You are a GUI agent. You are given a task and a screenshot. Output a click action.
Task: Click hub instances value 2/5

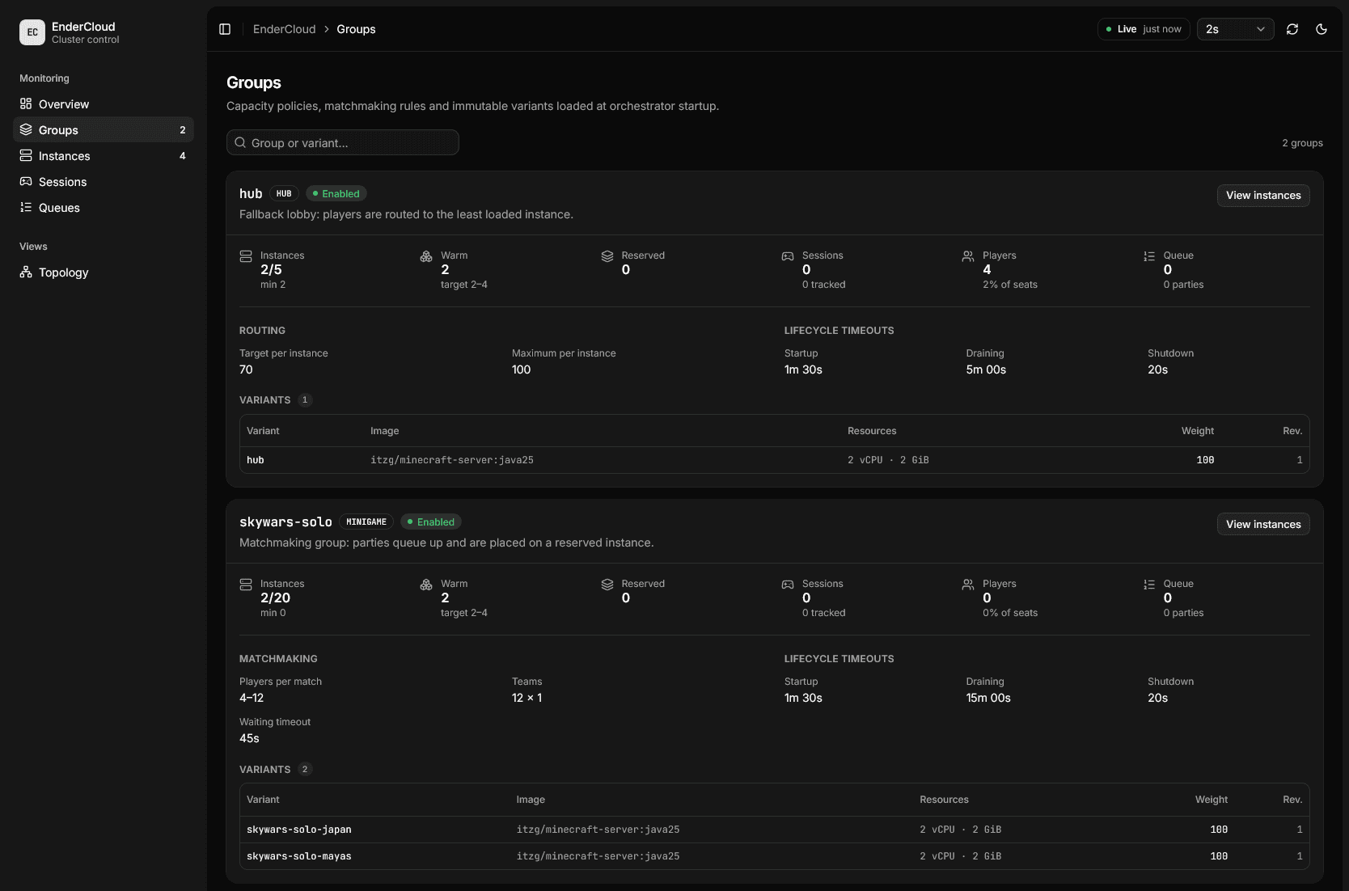[271, 270]
